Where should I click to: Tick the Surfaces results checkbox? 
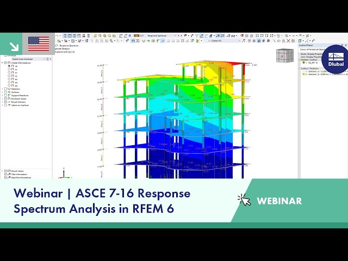(x=6, y=92)
